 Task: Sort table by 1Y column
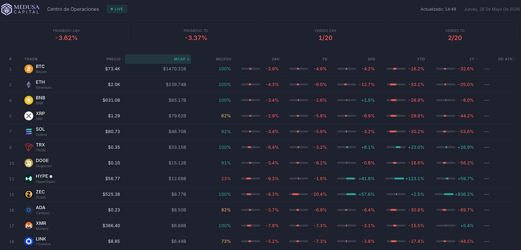[x=473, y=59]
